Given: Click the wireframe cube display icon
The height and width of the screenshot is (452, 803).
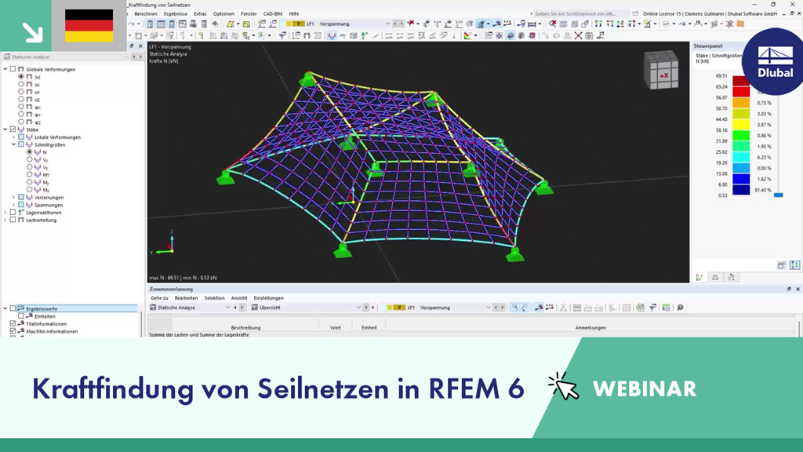Looking at the screenshot, I should 563,24.
